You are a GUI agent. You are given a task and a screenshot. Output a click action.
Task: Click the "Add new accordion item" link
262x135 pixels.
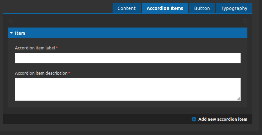pos(222,119)
